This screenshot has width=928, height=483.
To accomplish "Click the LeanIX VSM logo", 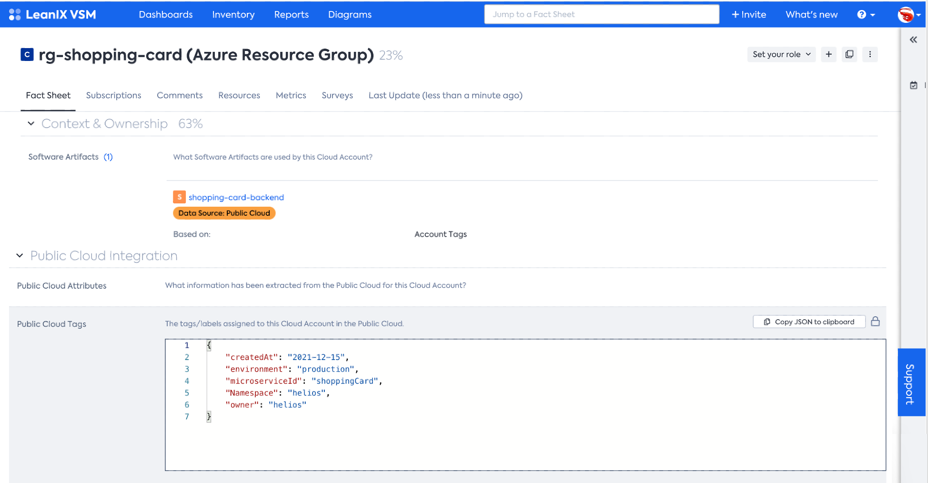I will pyautogui.click(x=52, y=15).
